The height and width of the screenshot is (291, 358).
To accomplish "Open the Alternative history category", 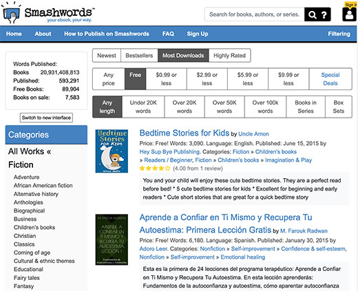I will [36, 194].
